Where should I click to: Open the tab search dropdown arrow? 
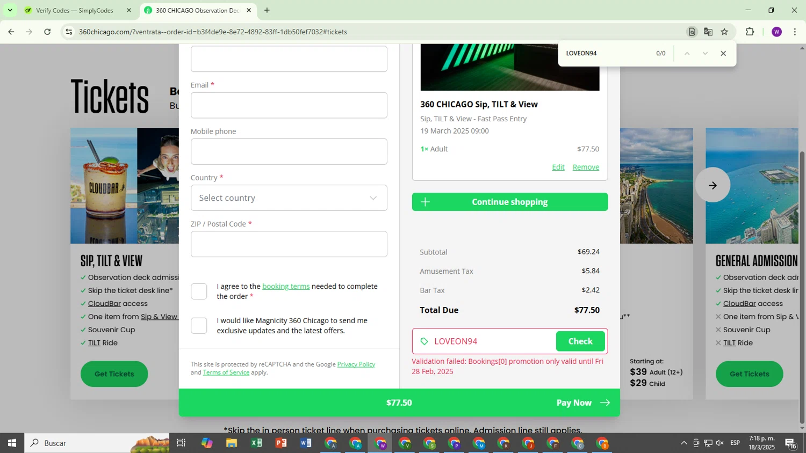pyautogui.click(x=10, y=10)
